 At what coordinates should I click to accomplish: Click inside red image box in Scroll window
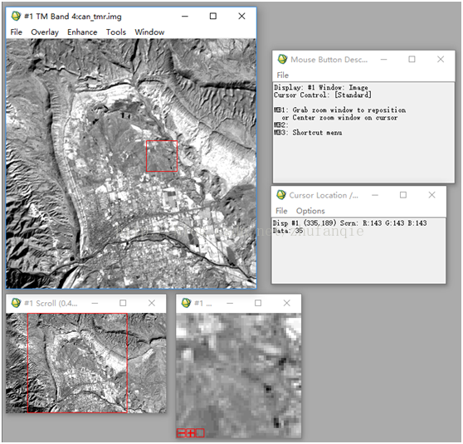77,363
